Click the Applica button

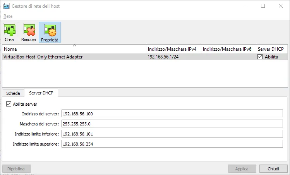(242, 169)
